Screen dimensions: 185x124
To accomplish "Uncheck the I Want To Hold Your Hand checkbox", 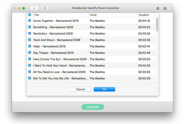I will click(30, 65).
